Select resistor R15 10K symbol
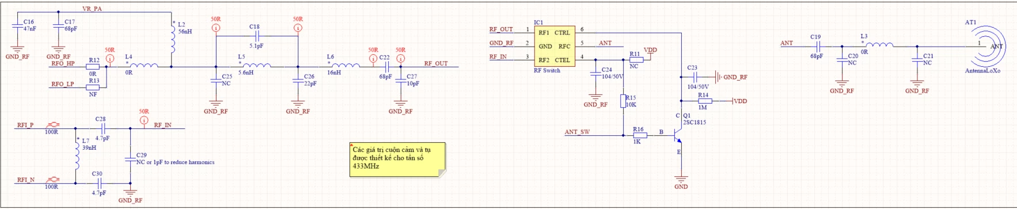The height and width of the screenshot is (209, 1017). [623, 101]
